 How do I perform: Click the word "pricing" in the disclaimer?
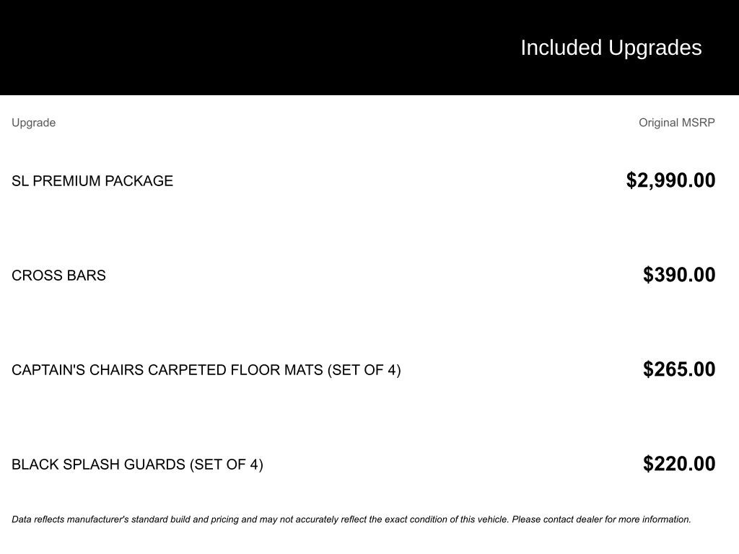224,519
